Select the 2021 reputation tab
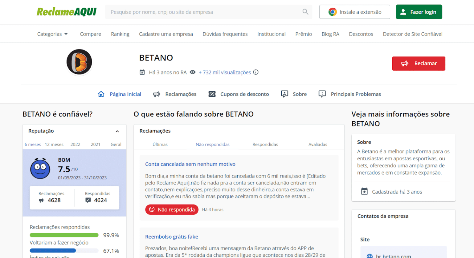This screenshot has width=474, height=258. (96, 144)
